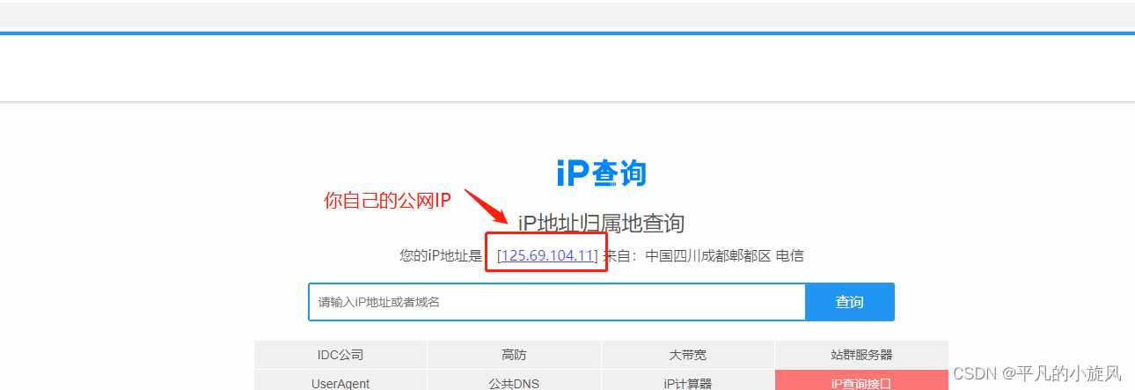Click the 125.69.104.11 IP address link
Screen dimensions: 1135x390
548,256
